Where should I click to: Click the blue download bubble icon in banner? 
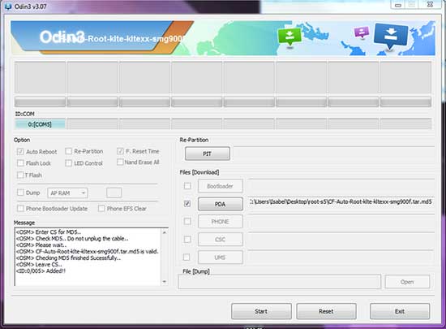pyautogui.click(x=391, y=36)
